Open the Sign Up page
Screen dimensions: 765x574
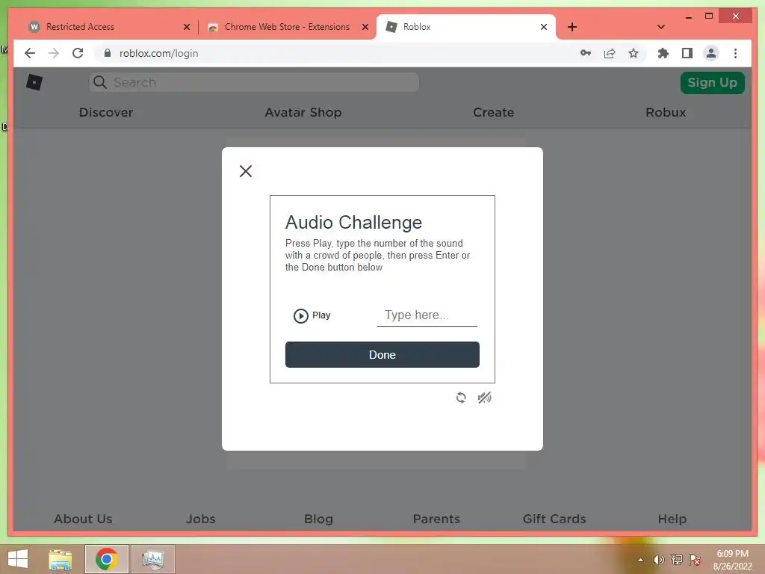(712, 82)
